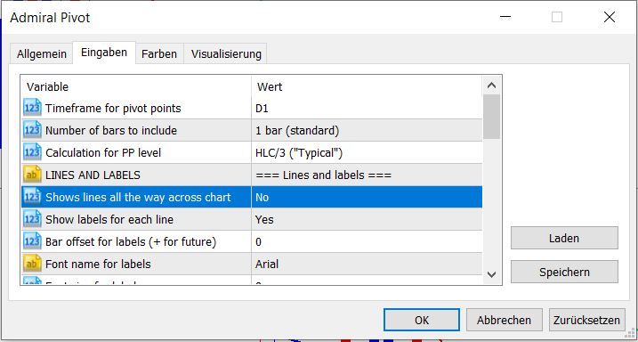The height and width of the screenshot is (342, 638).
Task: Click the vertical scrollbar thumb
Action: [491, 118]
